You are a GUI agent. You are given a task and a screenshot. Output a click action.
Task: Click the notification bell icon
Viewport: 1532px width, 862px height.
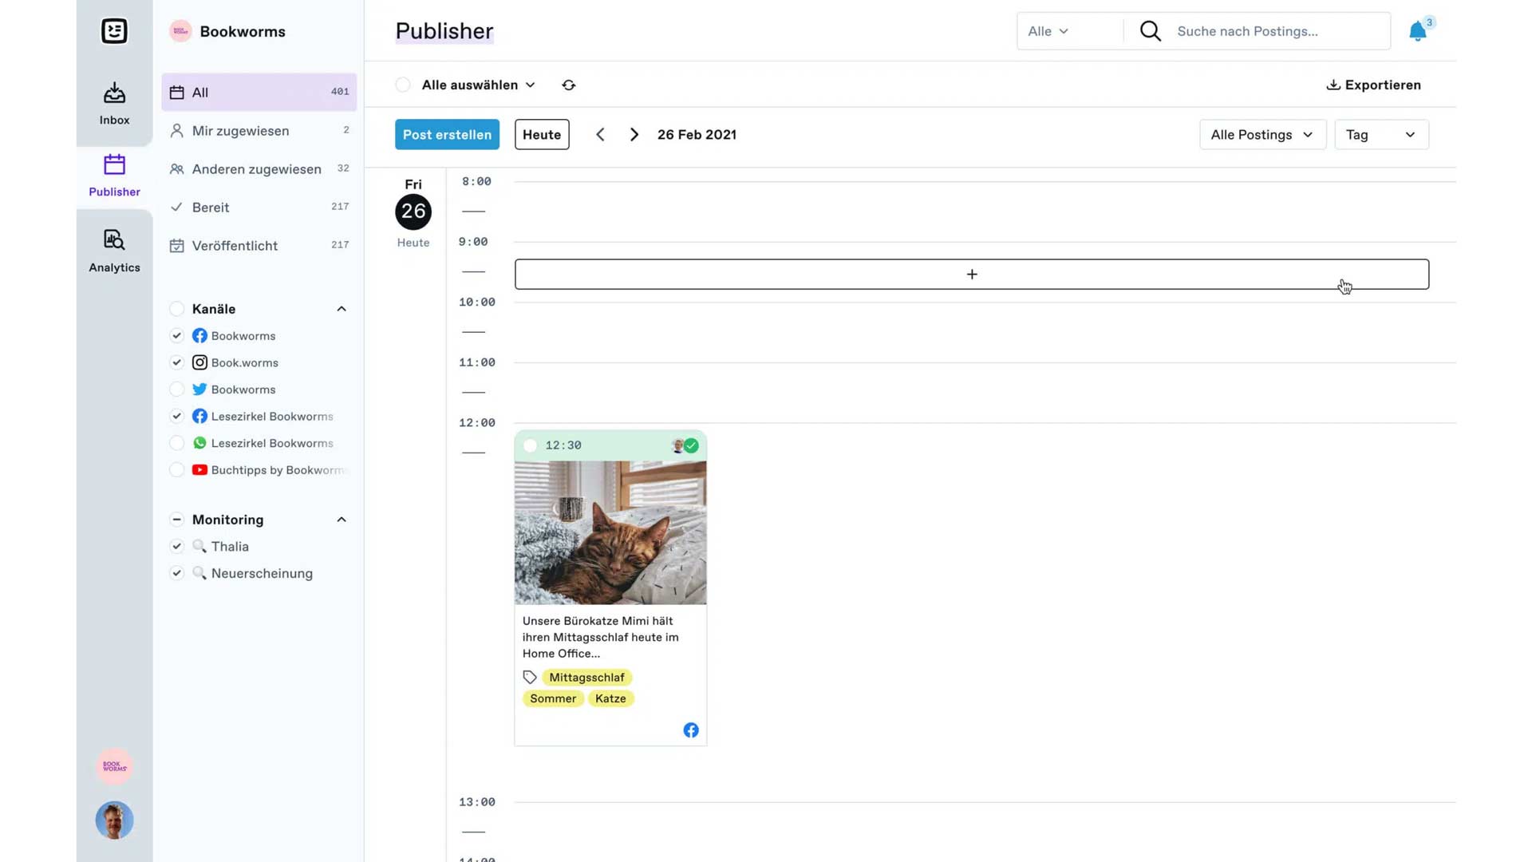(x=1417, y=31)
